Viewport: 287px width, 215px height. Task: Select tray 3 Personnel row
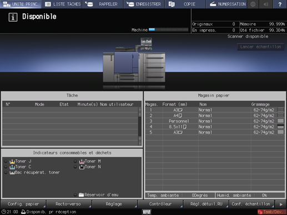pos(215,121)
